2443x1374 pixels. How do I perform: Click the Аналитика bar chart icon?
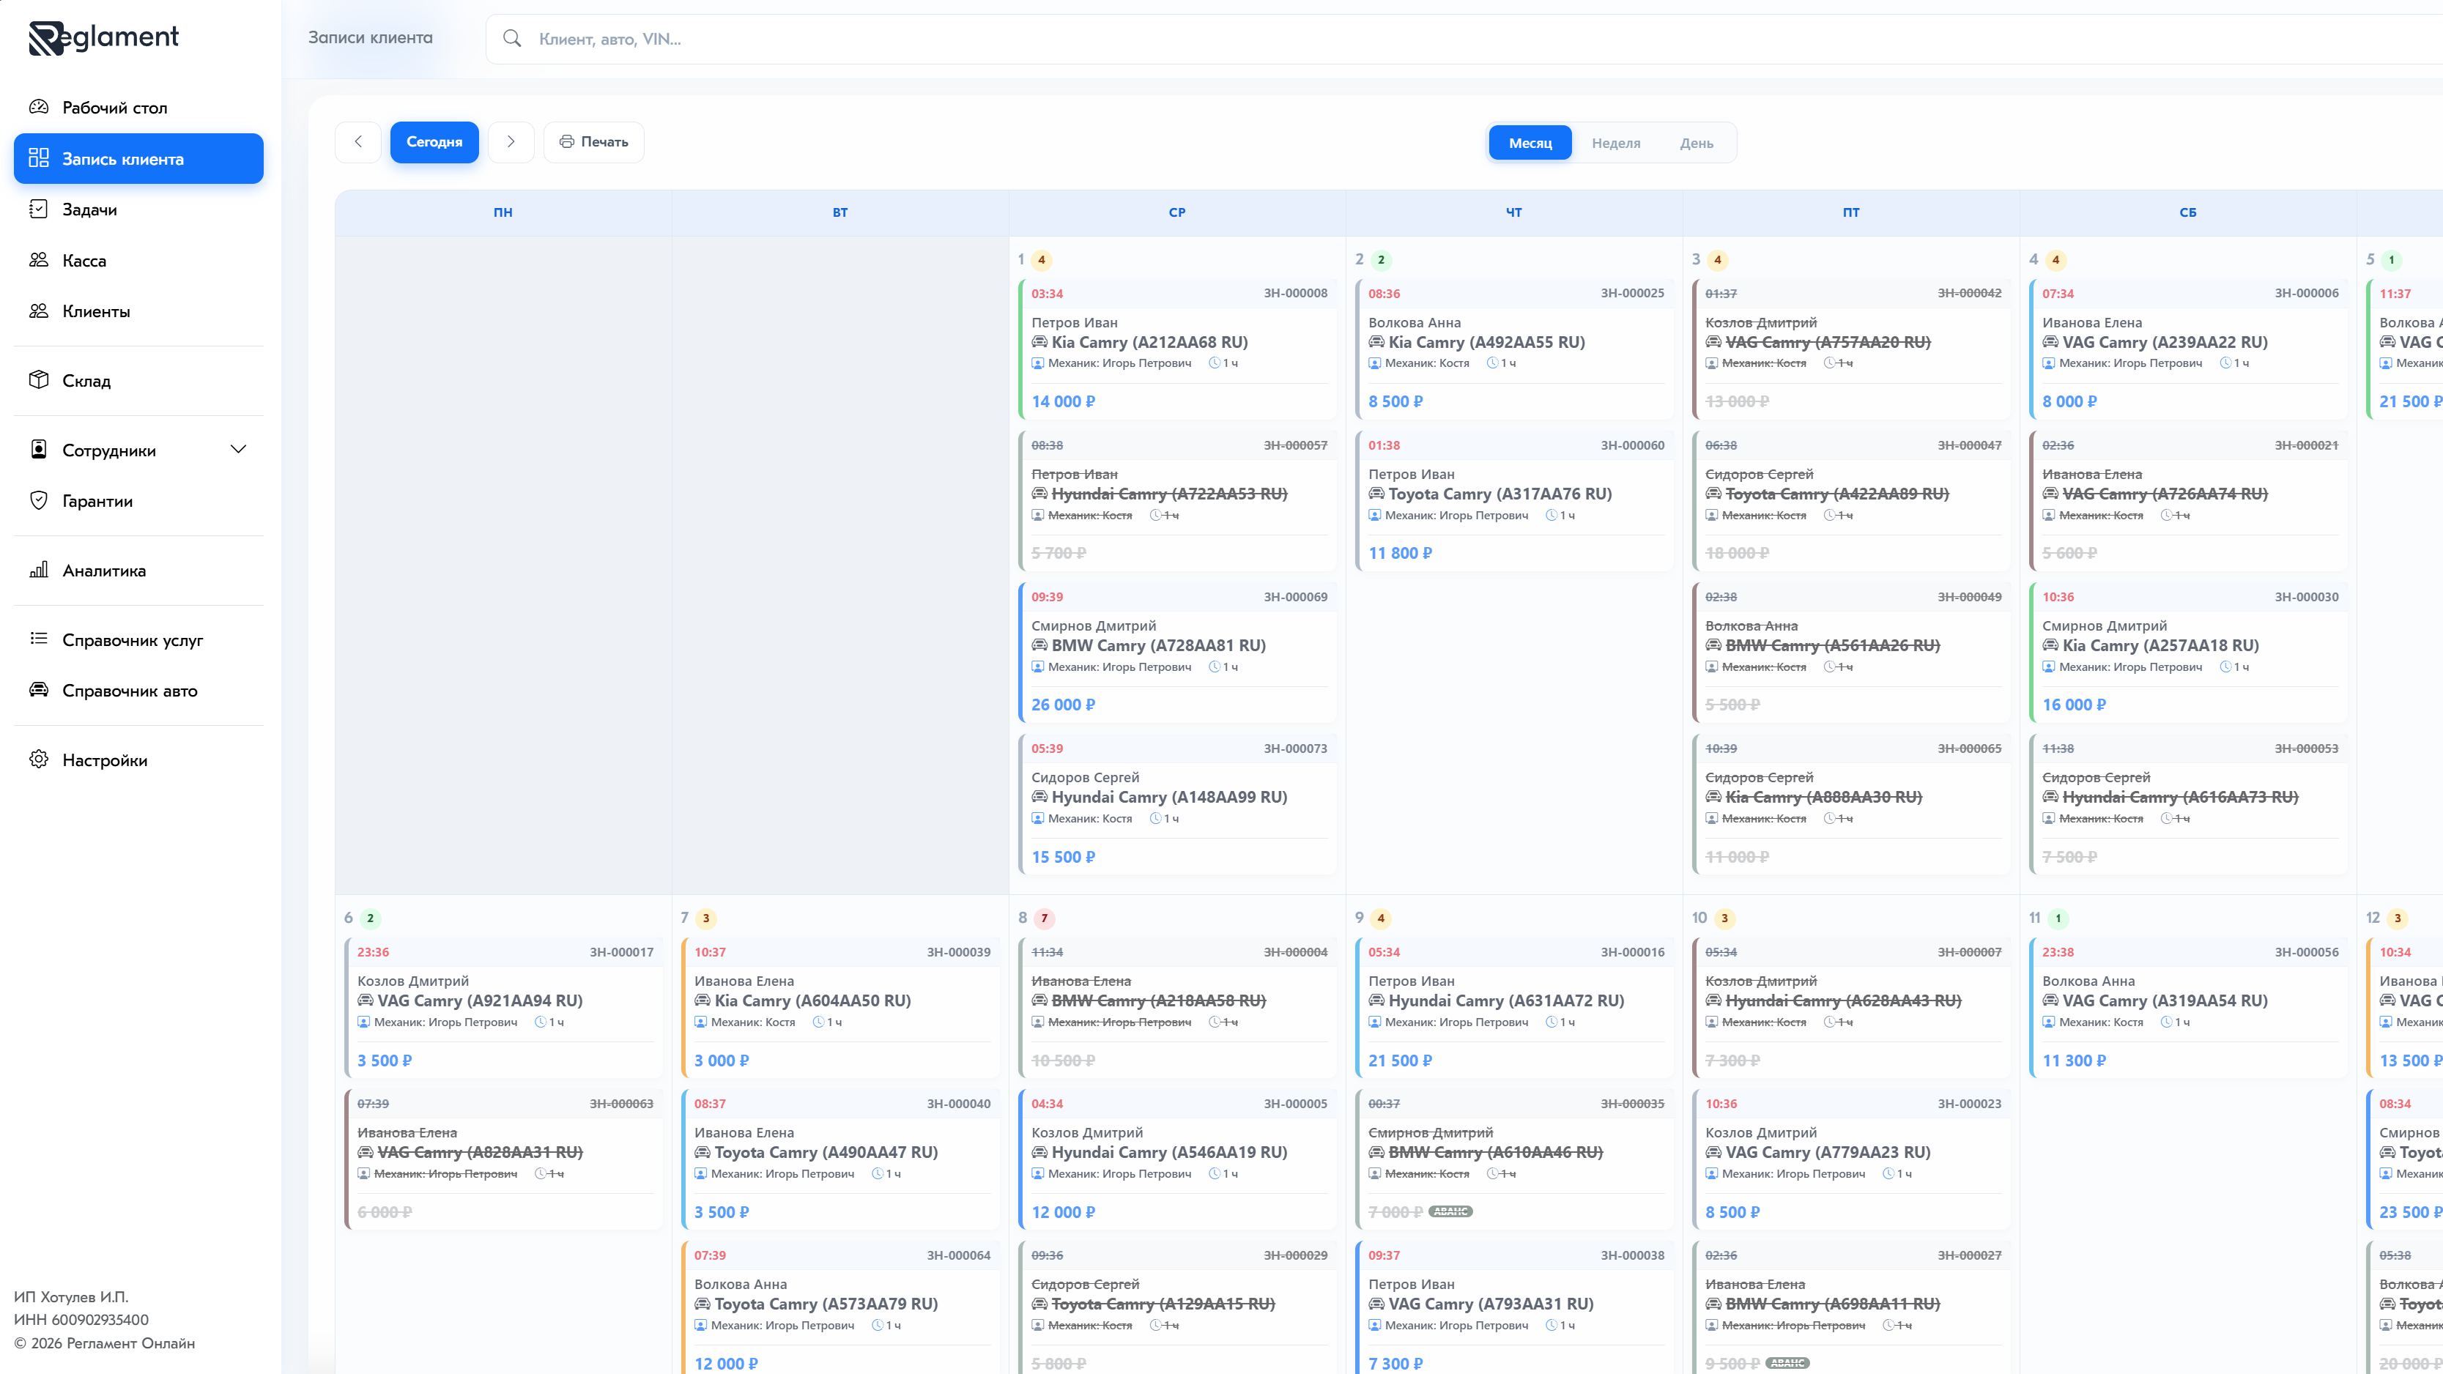pos(39,570)
